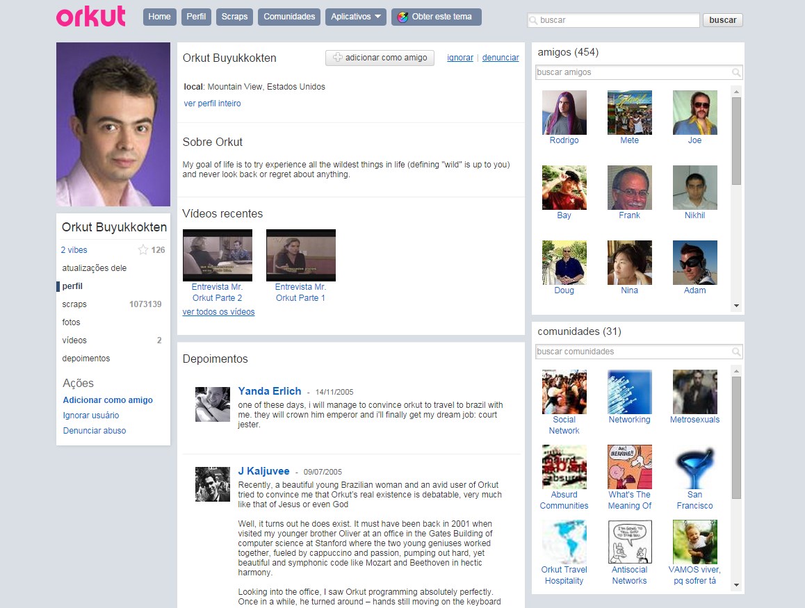Click the theme palette icon
805x608 pixels.
tap(402, 17)
